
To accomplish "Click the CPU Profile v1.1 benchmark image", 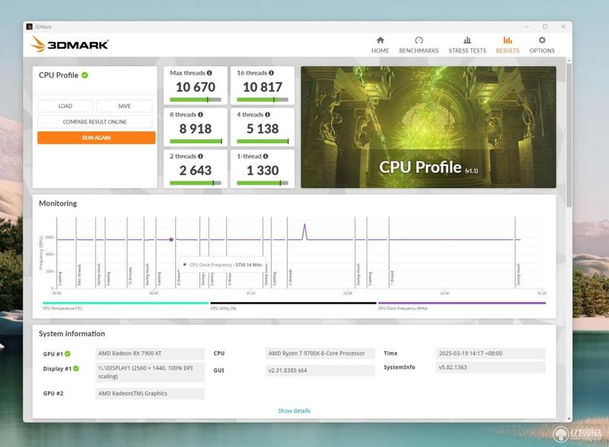I will pyautogui.click(x=429, y=127).
